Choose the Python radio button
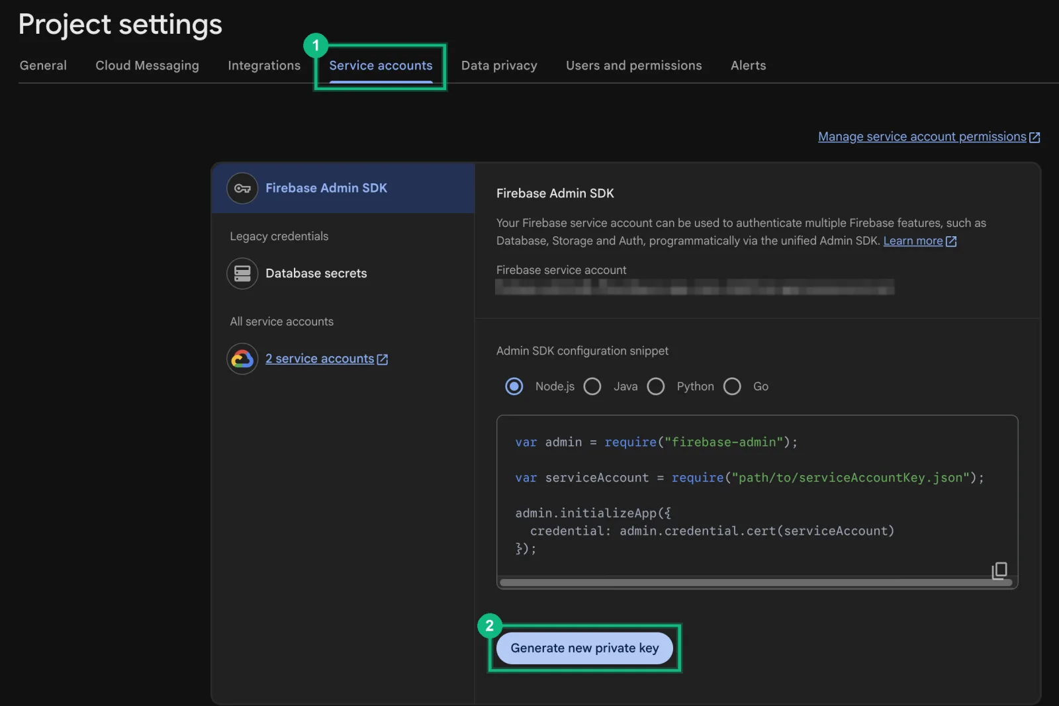This screenshot has width=1059, height=706. (656, 386)
